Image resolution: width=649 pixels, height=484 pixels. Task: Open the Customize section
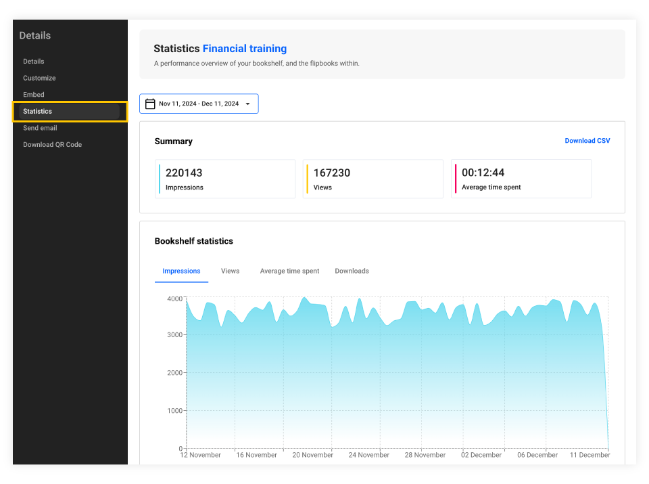(x=39, y=78)
